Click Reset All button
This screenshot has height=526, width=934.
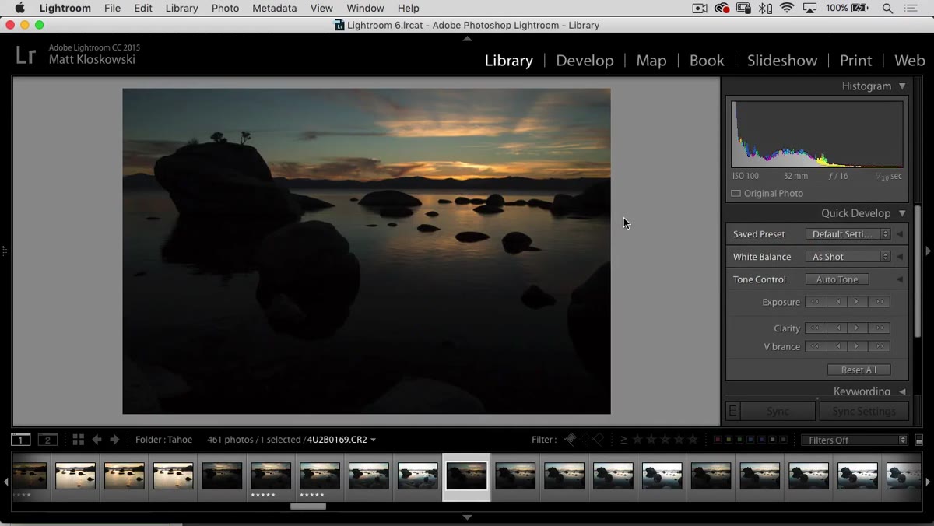[x=859, y=370]
